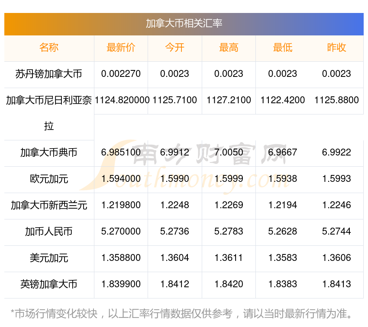Click the 今开 column header
Image resolution: width=368 pixels, height=327 pixels.
click(x=174, y=48)
